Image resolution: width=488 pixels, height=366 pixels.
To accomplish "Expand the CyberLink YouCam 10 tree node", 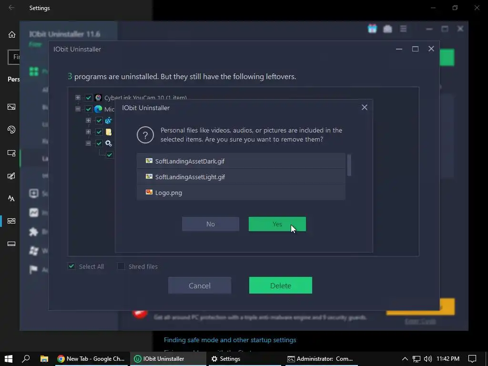I will click(x=78, y=97).
